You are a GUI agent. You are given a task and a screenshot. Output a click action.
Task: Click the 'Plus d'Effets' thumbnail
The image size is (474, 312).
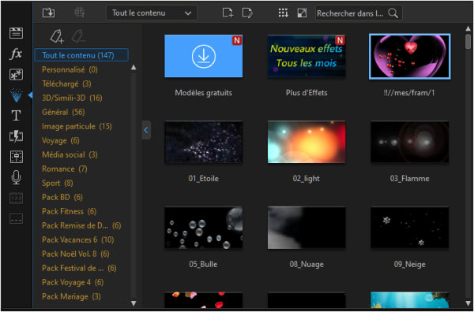click(307, 56)
